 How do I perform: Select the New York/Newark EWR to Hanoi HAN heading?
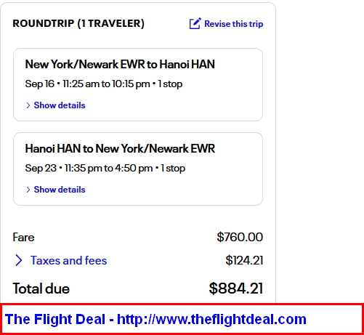[120, 65]
